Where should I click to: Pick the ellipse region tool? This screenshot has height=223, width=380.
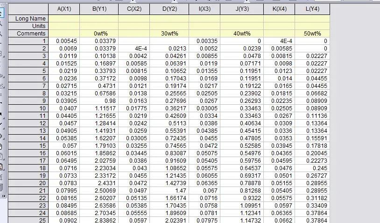coord(1,136)
